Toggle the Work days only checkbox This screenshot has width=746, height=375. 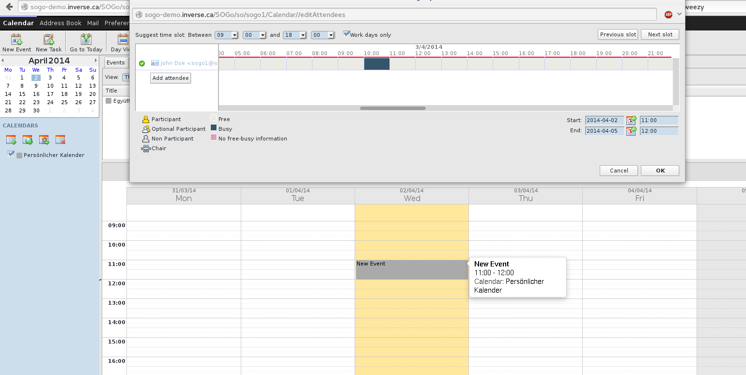tap(346, 34)
